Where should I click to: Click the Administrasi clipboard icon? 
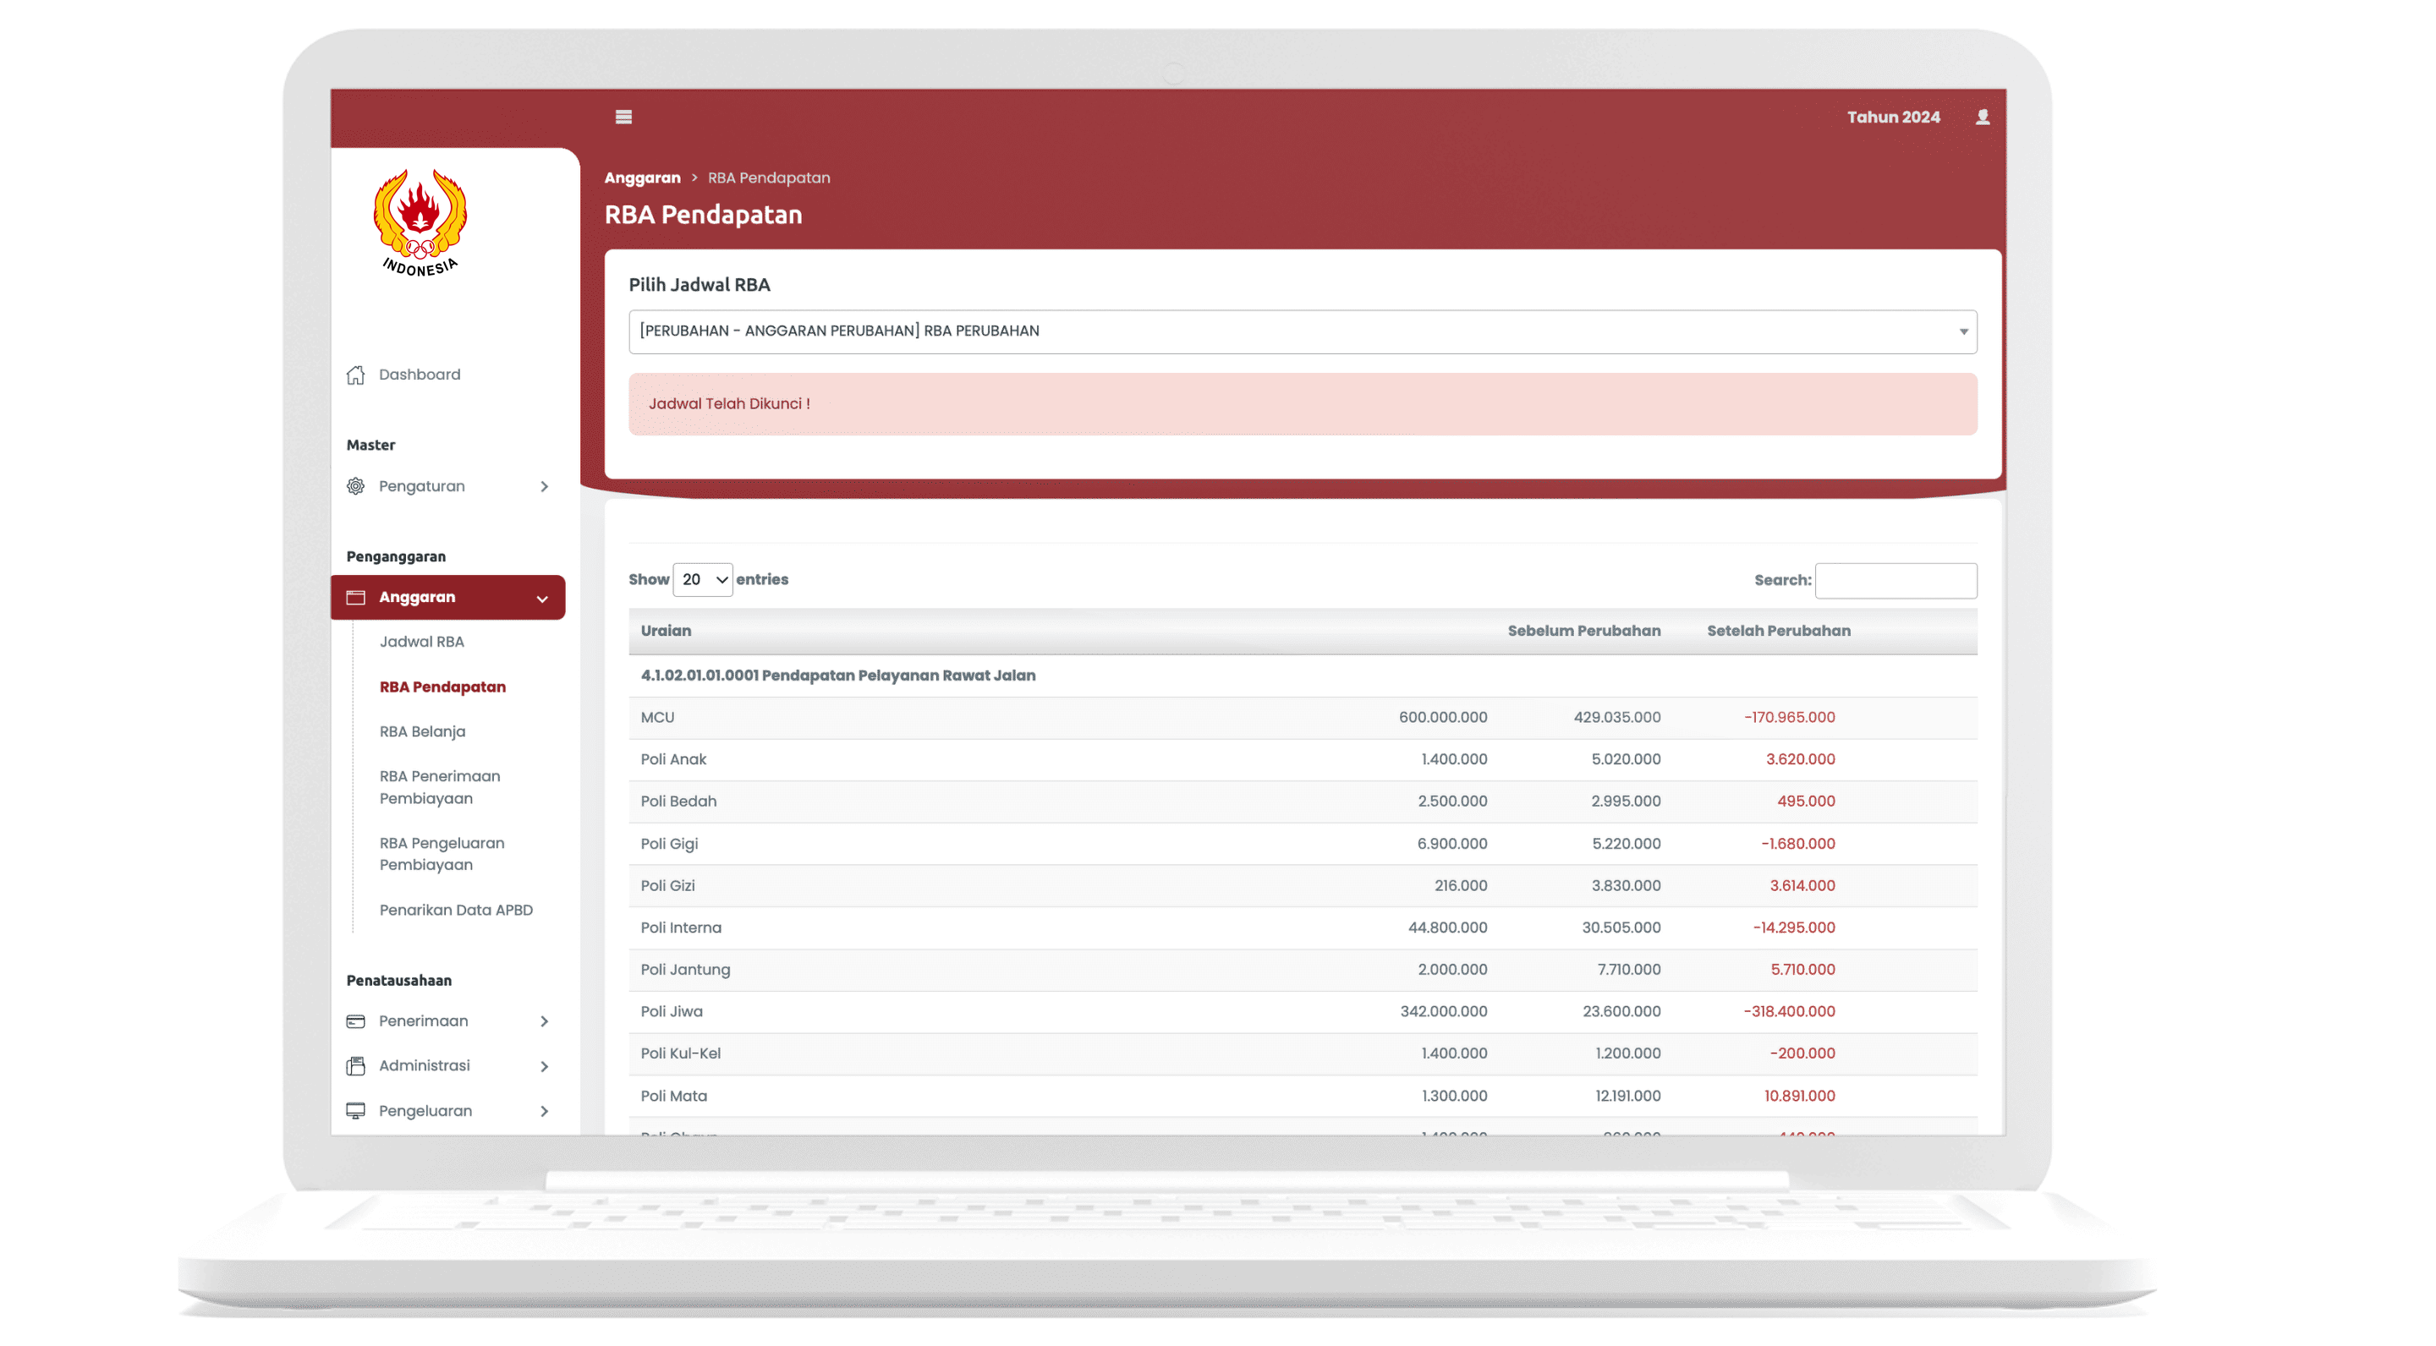tap(355, 1066)
